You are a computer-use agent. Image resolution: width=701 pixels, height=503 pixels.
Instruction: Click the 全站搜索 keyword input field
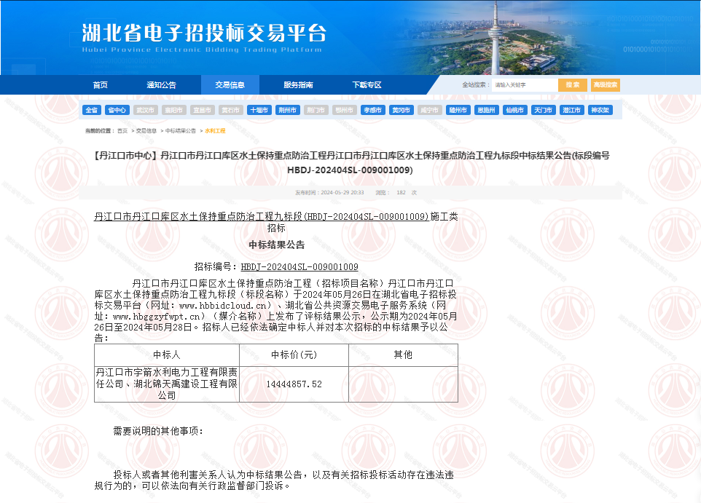coord(526,84)
